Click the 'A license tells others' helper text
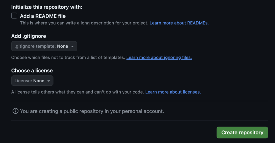 pos(78,92)
